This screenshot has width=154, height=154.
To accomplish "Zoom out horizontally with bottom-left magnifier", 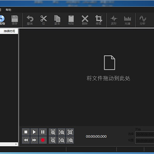I will click(x=53, y=140).
